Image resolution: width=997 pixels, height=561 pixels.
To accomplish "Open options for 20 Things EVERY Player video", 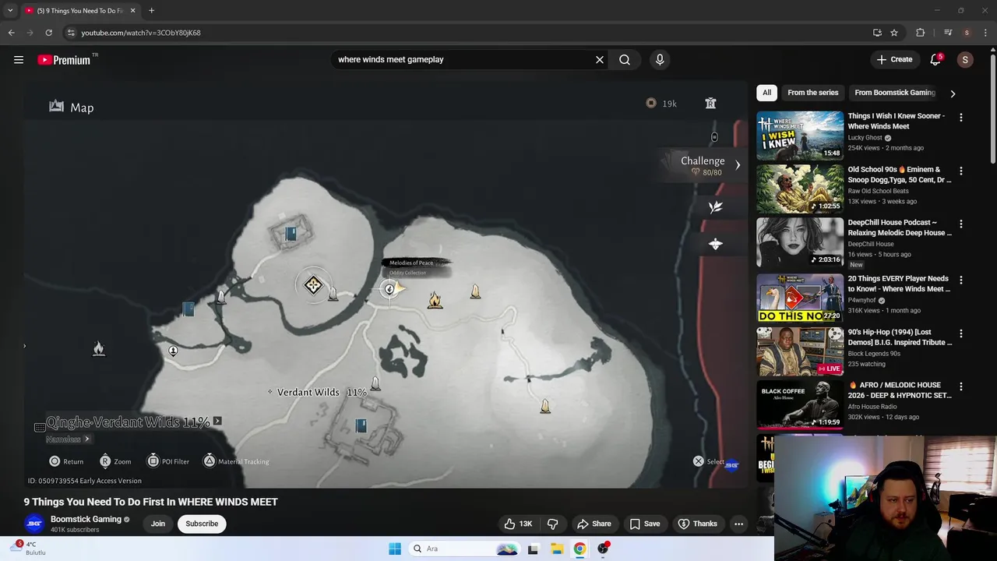I will click(961, 280).
